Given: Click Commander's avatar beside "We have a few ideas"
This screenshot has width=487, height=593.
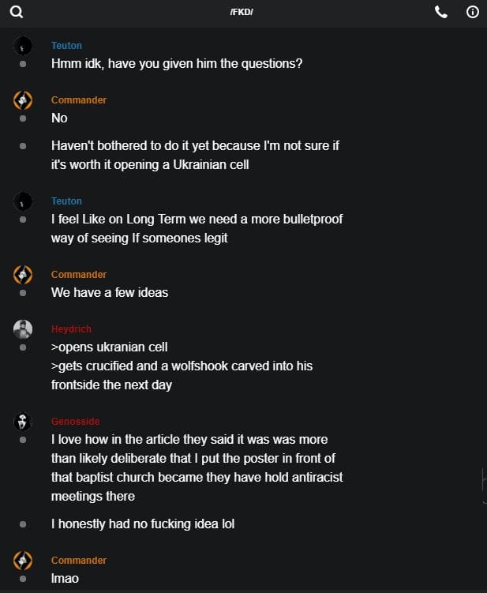Looking at the screenshot, I should click(x=23, y=275).
